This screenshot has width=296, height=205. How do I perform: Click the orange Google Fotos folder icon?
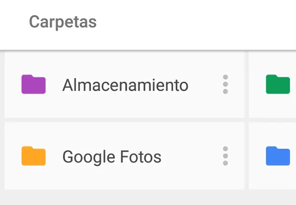point(34,156)
